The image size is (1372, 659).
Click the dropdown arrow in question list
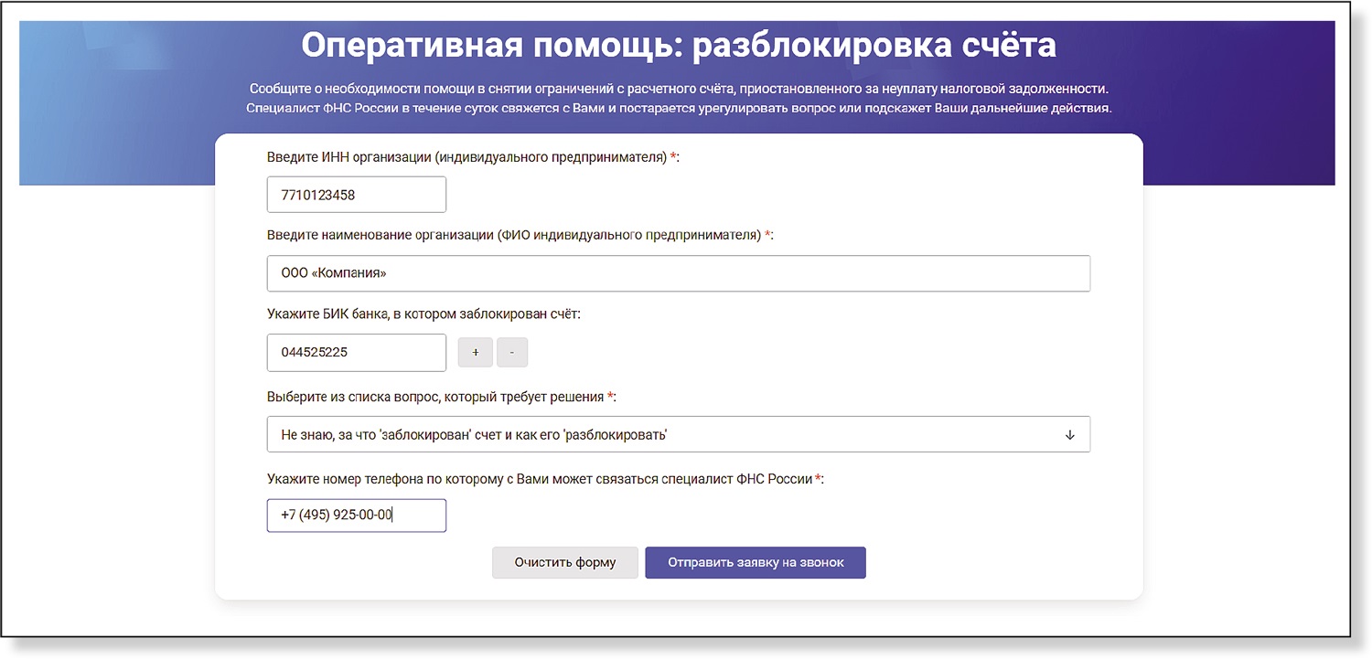pos(1069,434)
